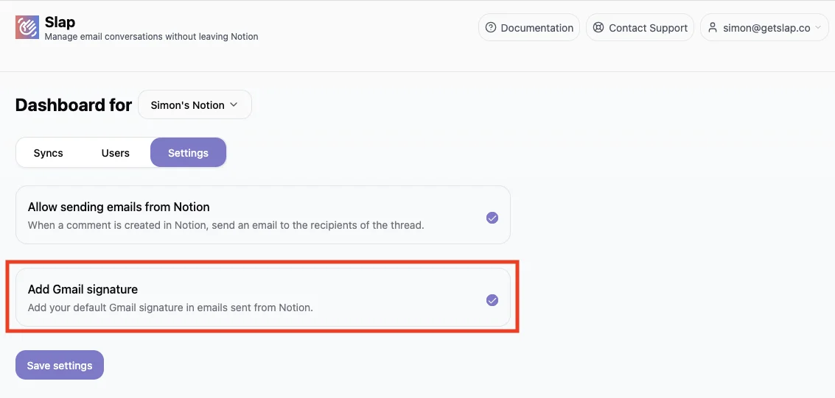Screen dimensions: 835x398
Task: Disable the Add Gmail signature checkmark
Action: 492,300
